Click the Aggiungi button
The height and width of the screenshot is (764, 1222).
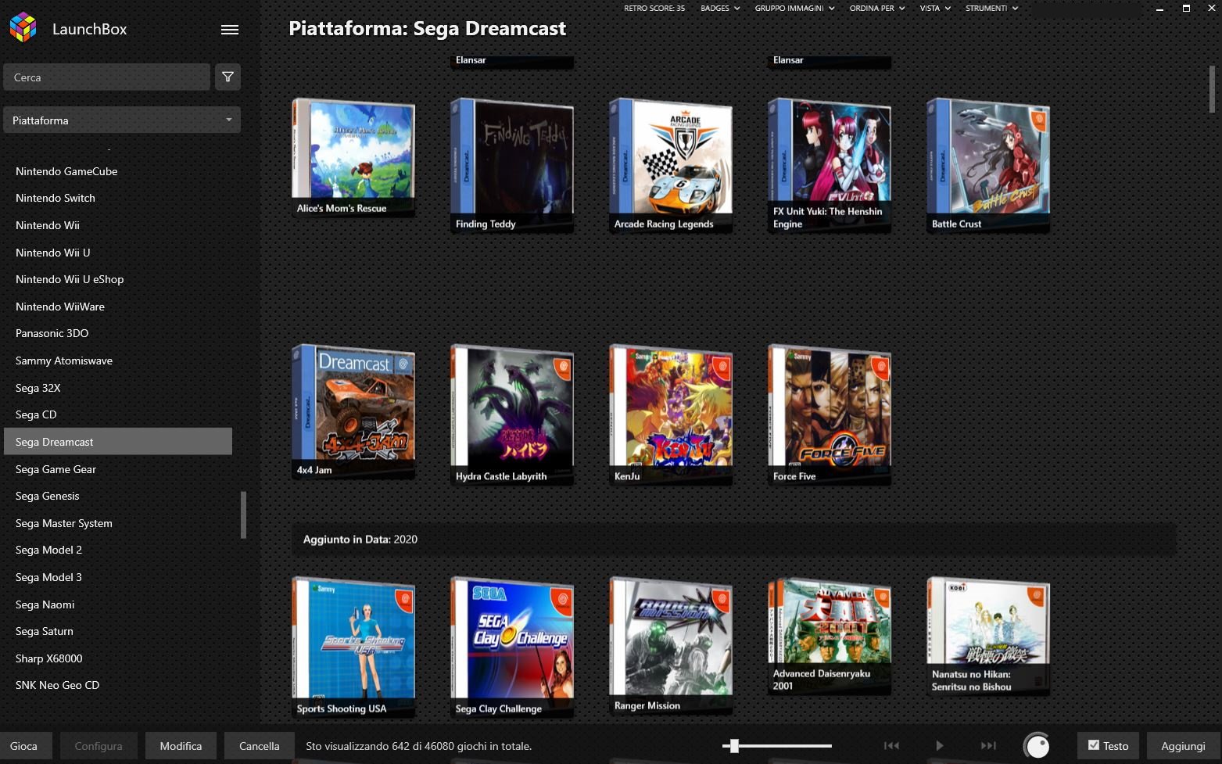click(1183, 746)
